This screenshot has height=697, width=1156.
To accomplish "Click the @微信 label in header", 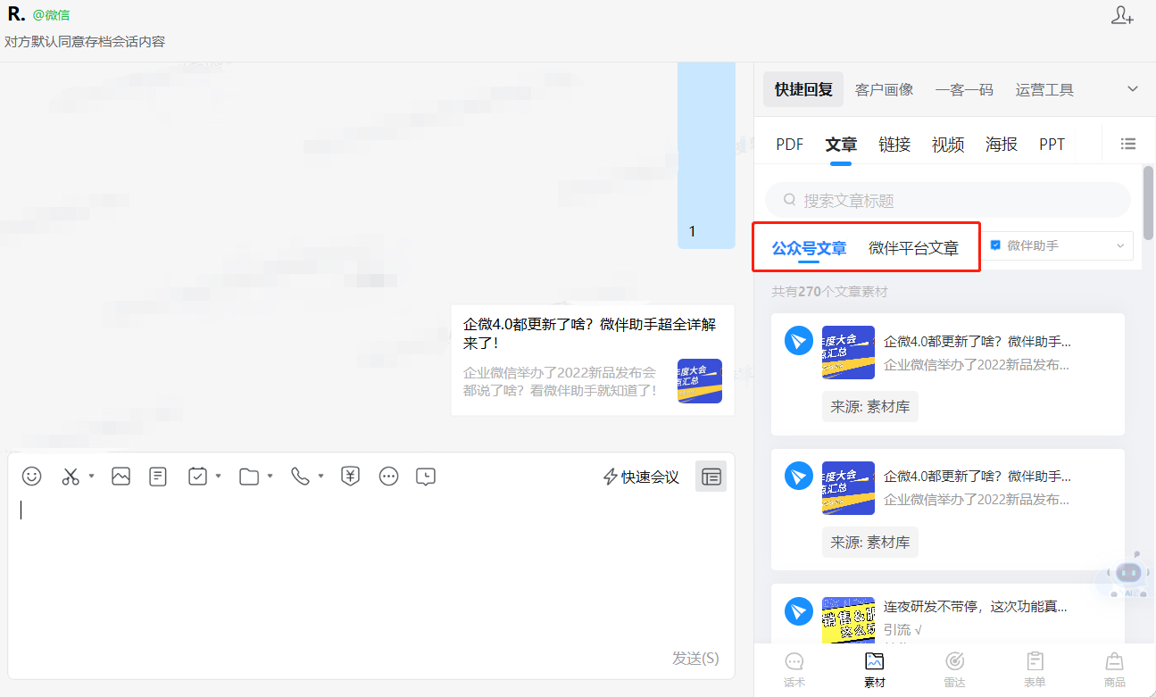I will coord(51,15).
